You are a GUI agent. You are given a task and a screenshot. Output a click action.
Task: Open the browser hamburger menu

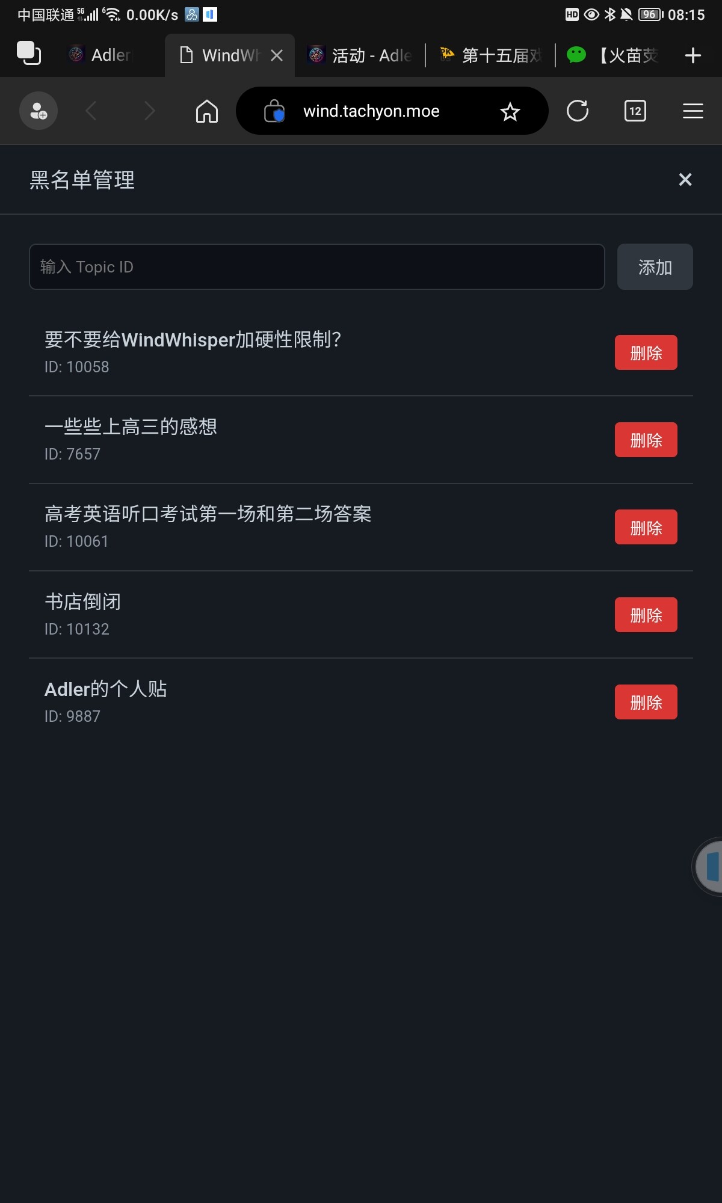693,111
